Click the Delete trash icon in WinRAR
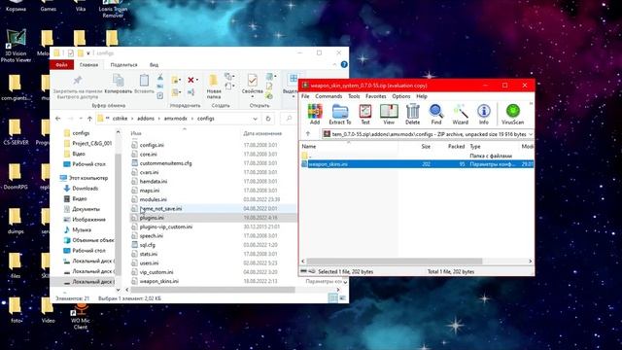This screenshot has width=622, height=350. click(x=412, y=115)
